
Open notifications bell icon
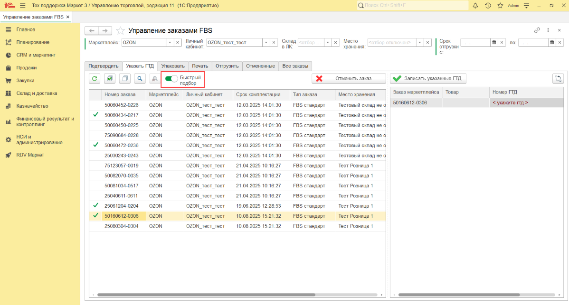tap(475, 5)
